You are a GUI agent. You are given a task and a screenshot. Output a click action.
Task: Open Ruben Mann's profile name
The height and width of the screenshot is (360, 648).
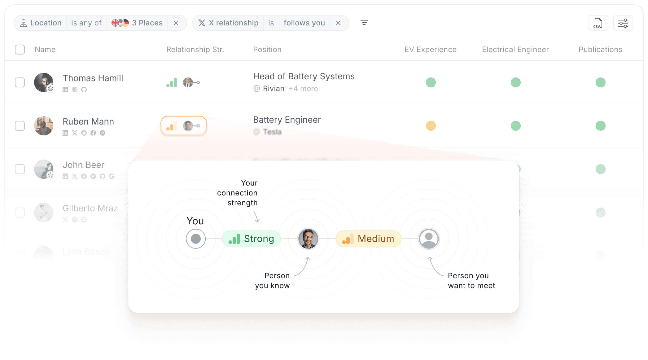pyautogui.click(x=88, y=121)
